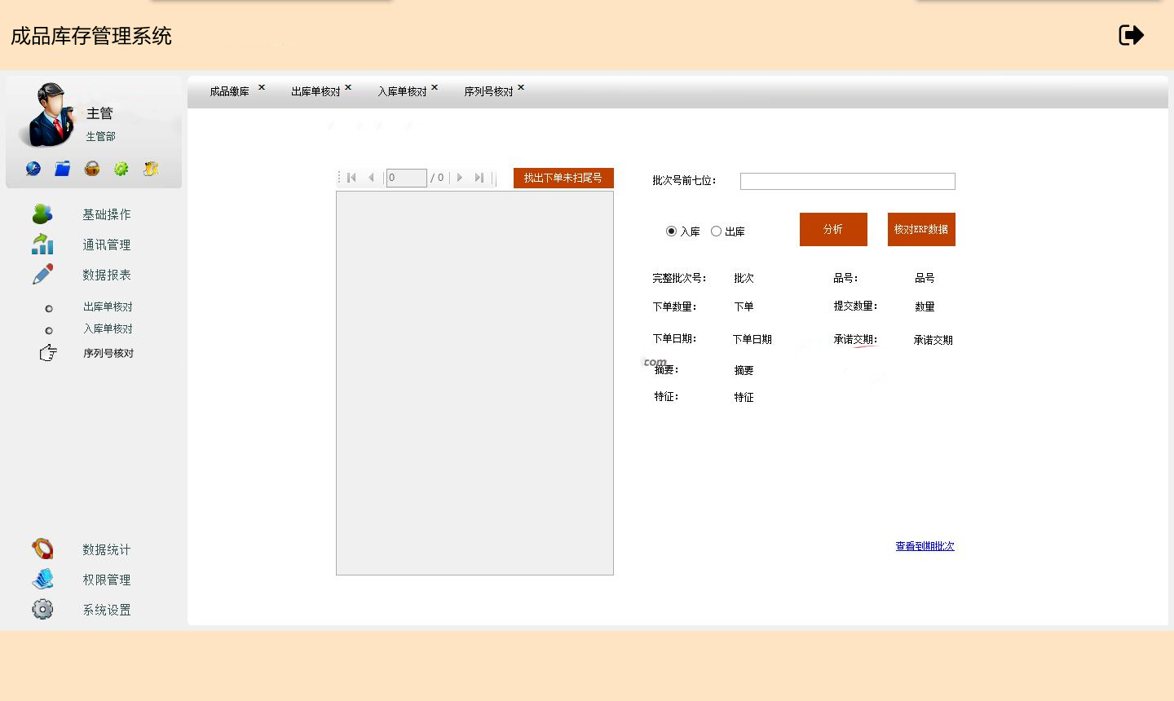Image resolution: width=1174 pixels, height=701 pixels.
Task: Close the 序列号核对 tab
Action: point(521,87)
